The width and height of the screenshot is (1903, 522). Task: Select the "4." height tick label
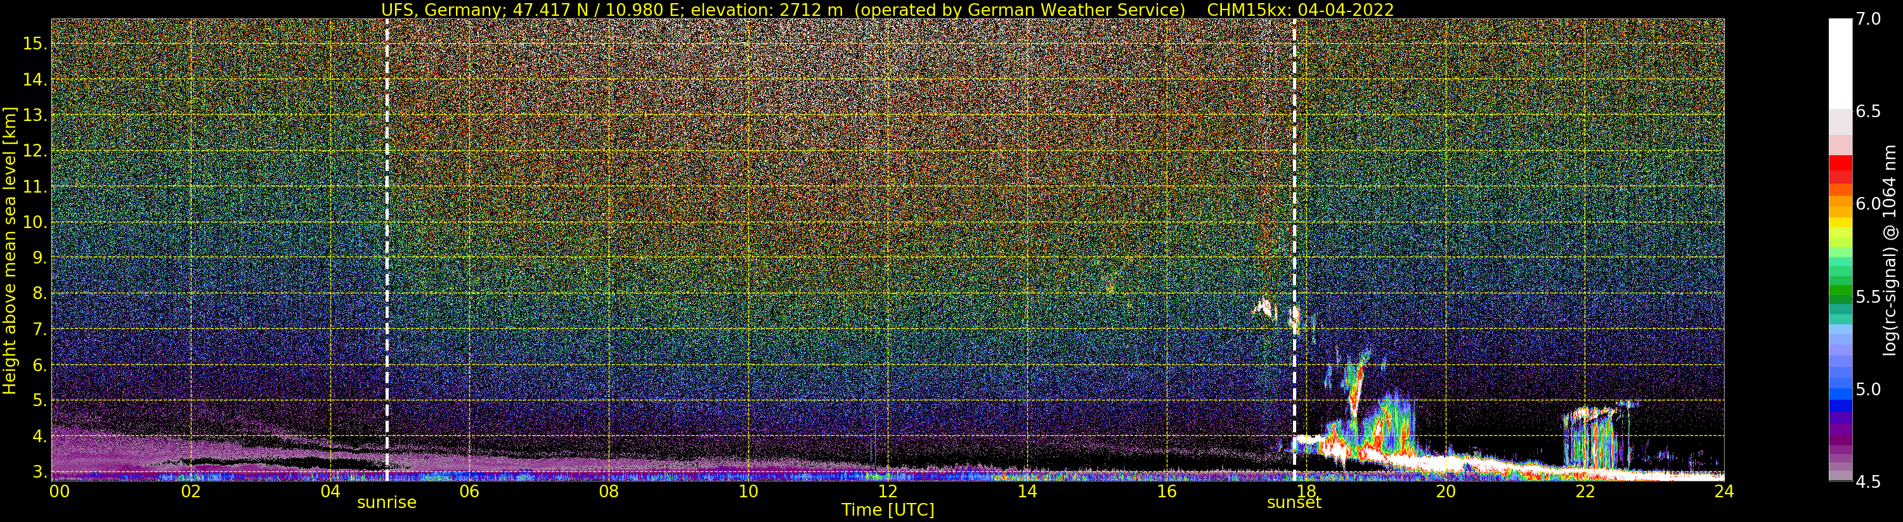[x=39, y=436]
